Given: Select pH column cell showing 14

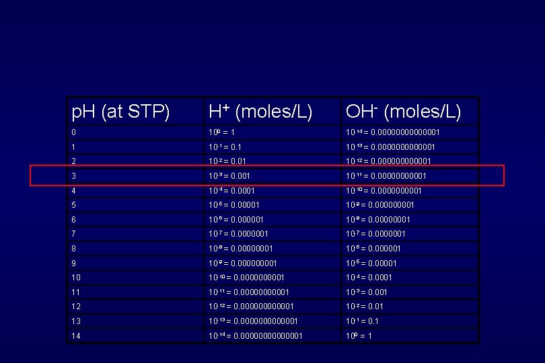Looking at the screenshot, I should click(x=76, y=336).
